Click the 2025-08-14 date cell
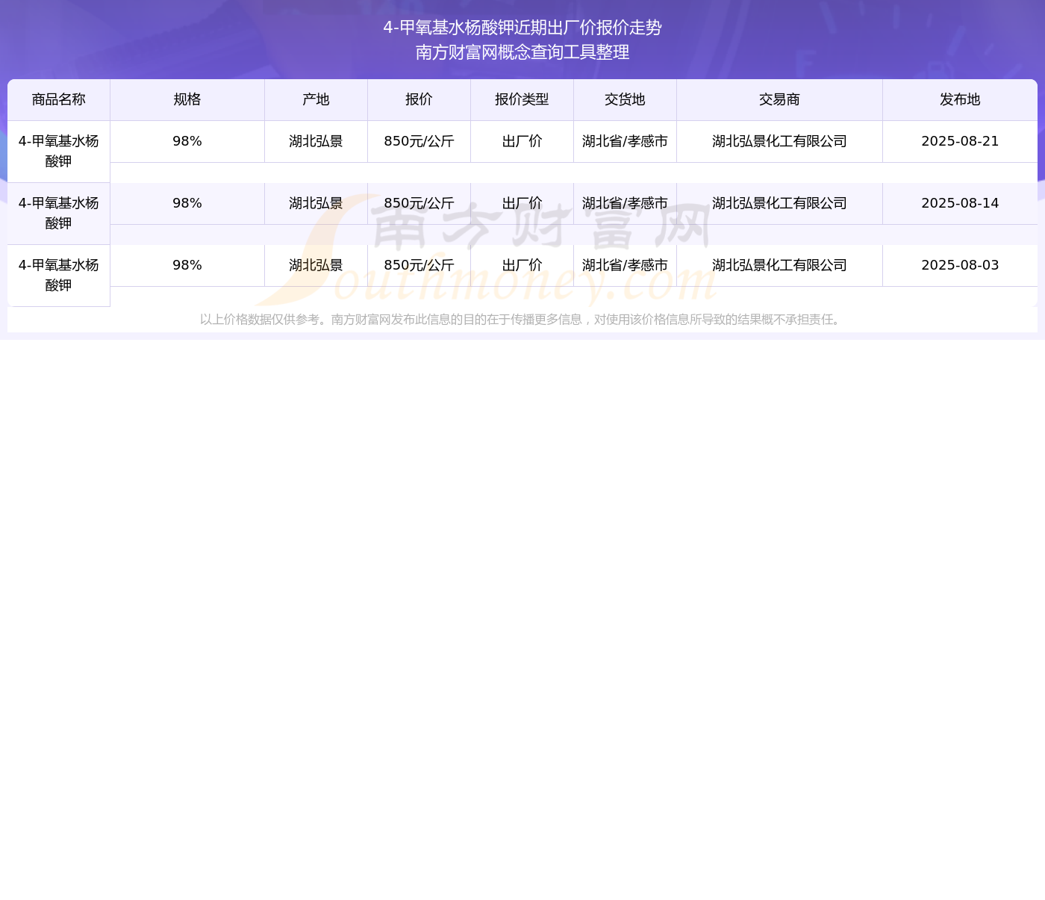 [x=960, y=203]
